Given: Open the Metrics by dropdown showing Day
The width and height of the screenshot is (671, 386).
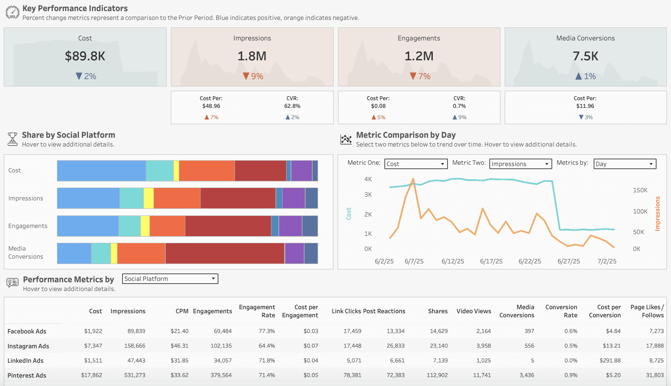Looking at the screenshot, I should click(625, 164).
